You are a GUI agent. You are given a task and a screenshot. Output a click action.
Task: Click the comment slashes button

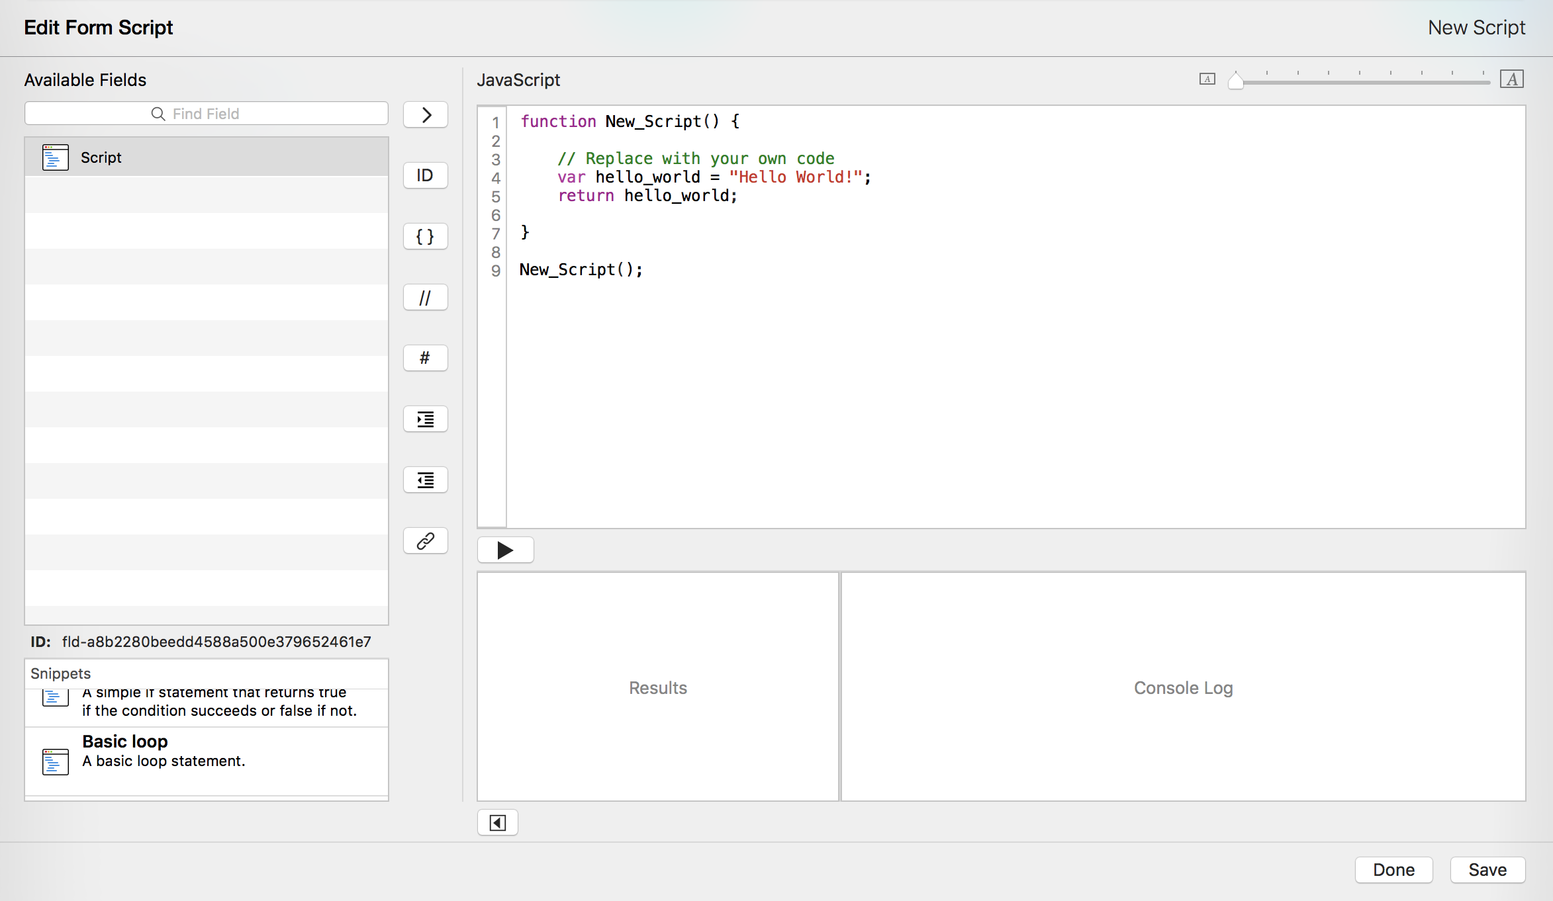(x=426, y=298)
